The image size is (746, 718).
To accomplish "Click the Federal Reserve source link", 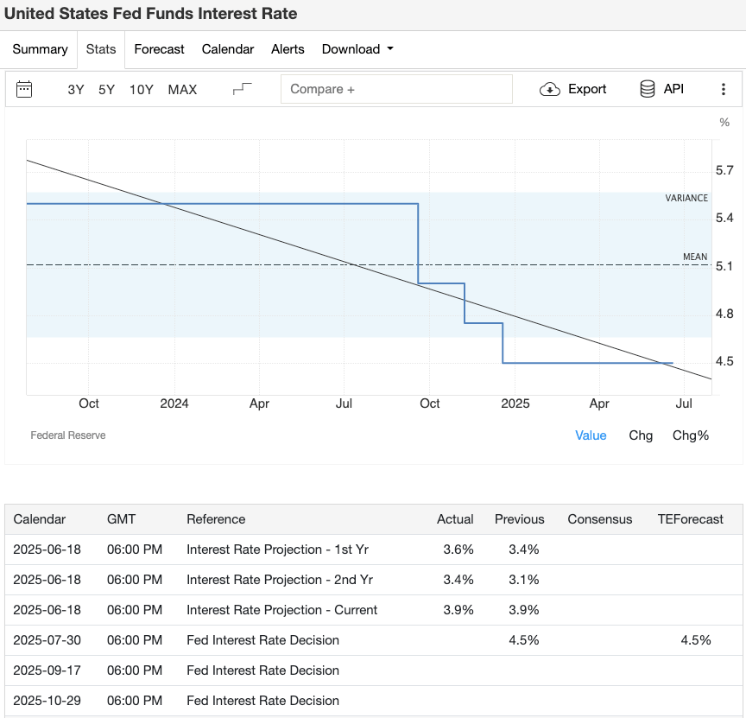I will pos(67,435).
